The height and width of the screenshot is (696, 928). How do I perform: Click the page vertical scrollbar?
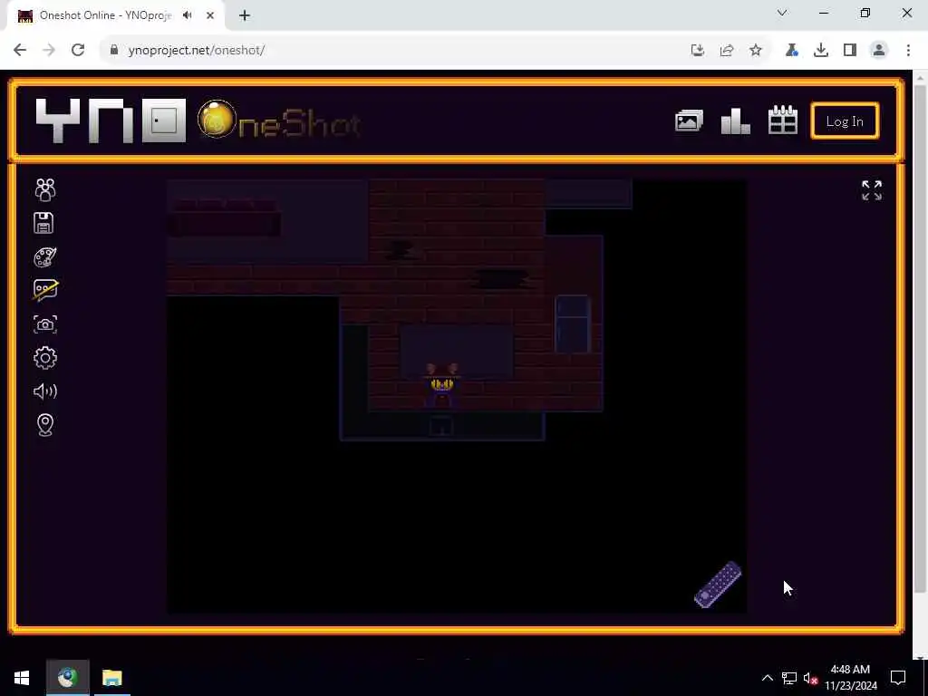[920, 337]
